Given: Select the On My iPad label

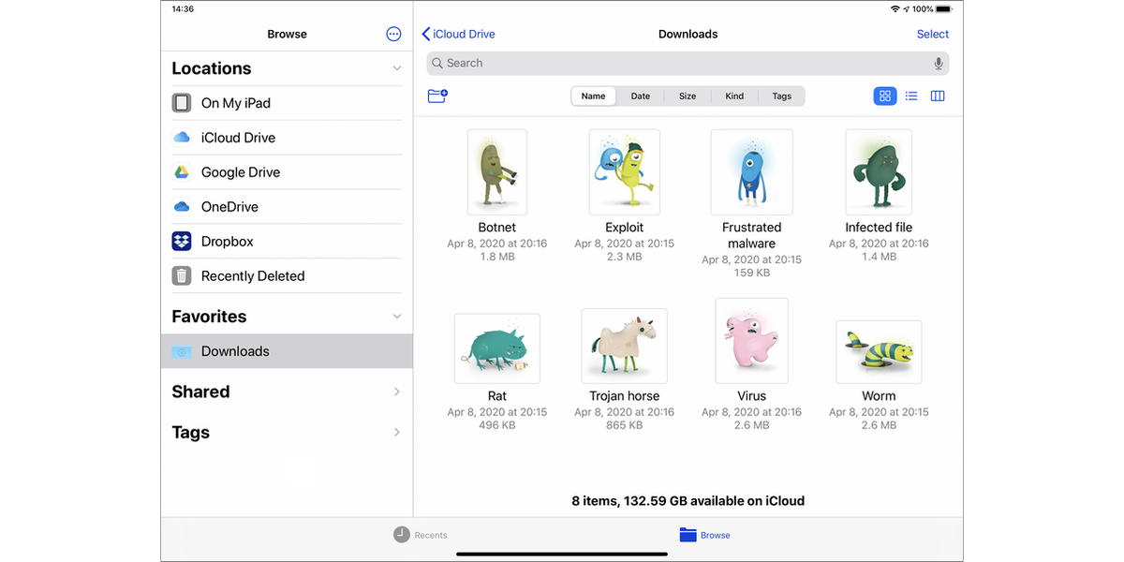Looking at the screenshot, I should (x=236, y=103).
